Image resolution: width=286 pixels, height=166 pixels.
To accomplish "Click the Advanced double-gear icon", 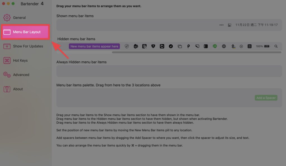I will click(7, 75).
